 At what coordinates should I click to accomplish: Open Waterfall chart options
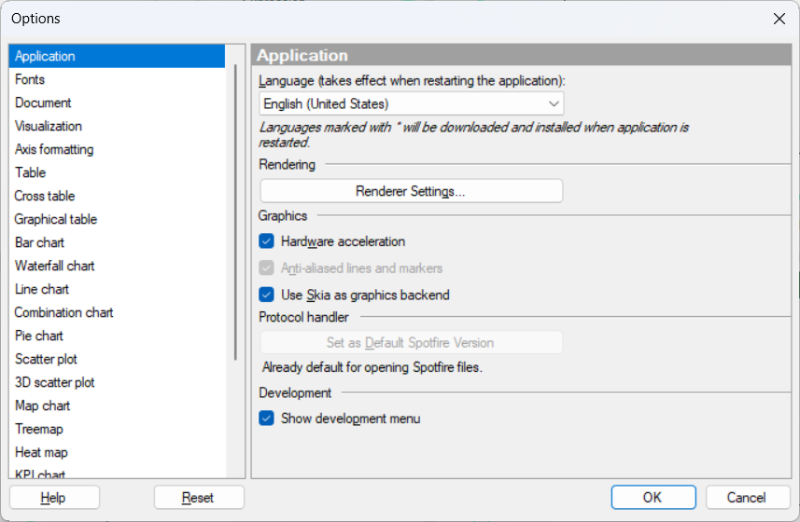point(54,266)
